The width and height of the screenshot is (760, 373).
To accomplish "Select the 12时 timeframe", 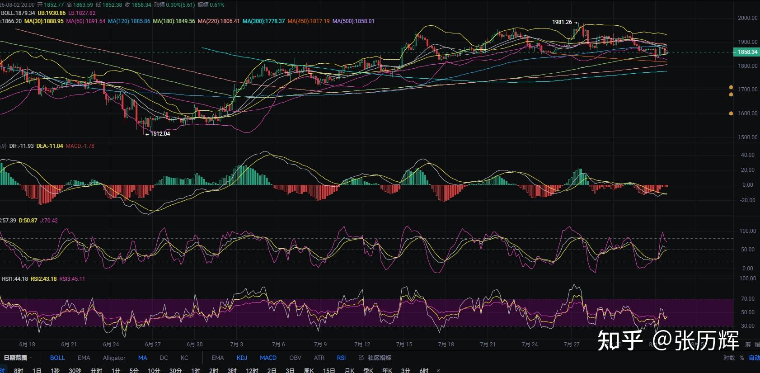I will 252,370.
